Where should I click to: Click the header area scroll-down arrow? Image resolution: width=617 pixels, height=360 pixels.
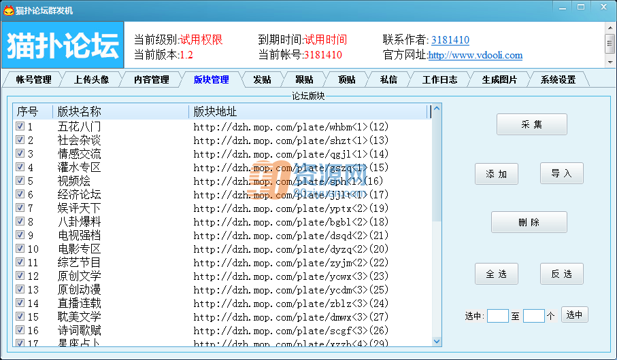click(610, 62)
